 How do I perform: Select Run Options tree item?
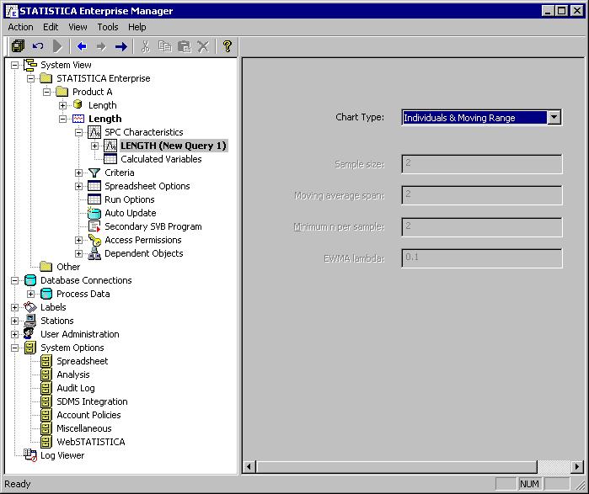130,199
